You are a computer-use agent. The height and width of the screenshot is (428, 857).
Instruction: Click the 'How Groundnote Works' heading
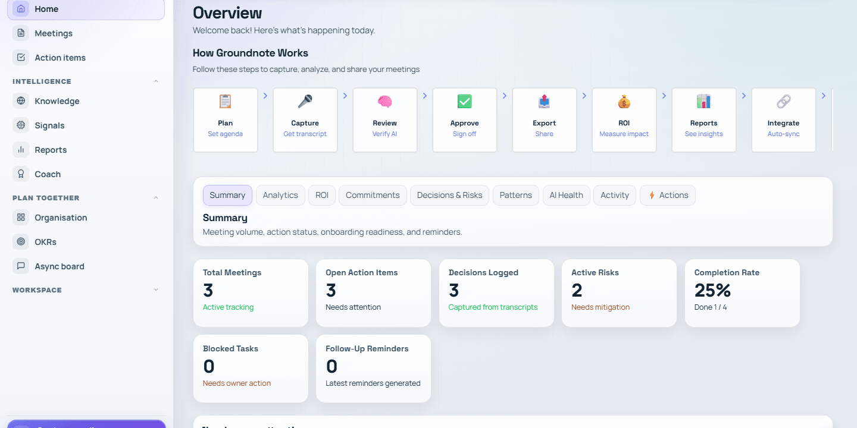(x=251, y=53)
